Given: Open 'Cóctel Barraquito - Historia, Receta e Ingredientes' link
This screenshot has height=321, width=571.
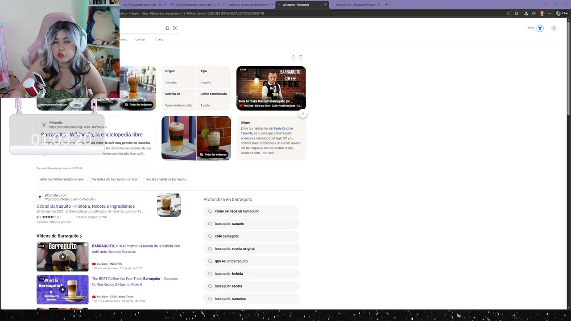Looking at the screenshot, I should tap(86, 206).
